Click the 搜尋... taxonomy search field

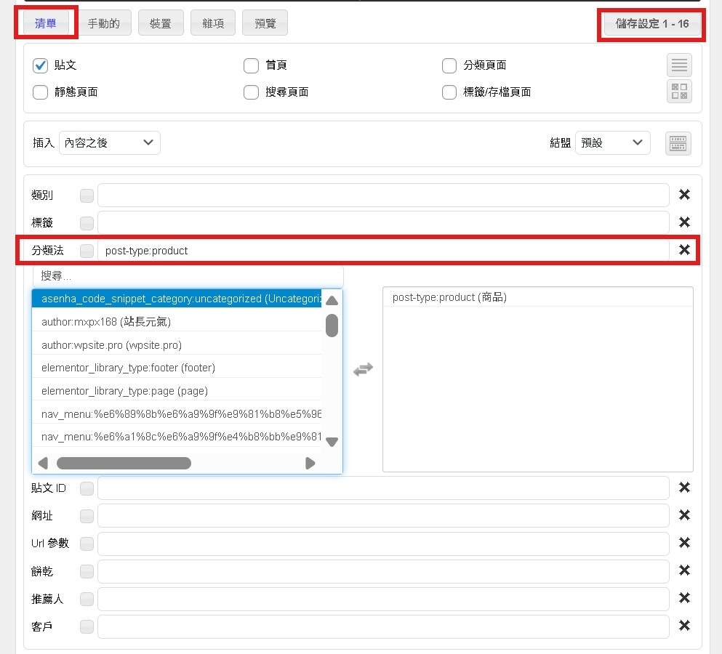click(188, 276)
